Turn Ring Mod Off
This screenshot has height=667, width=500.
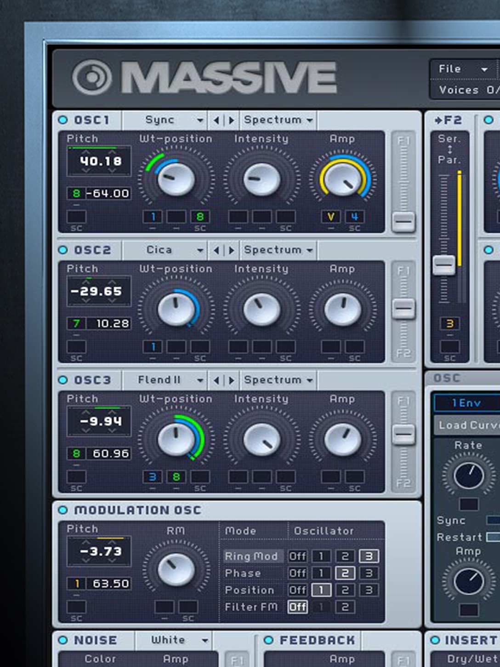click(x=297, y=556)
